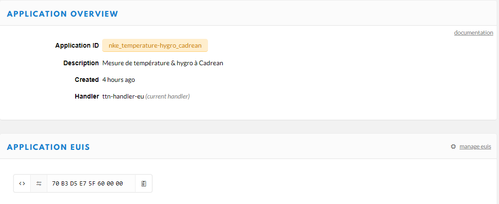
Task: Open the documentation link
Action: tap(473, 33)
